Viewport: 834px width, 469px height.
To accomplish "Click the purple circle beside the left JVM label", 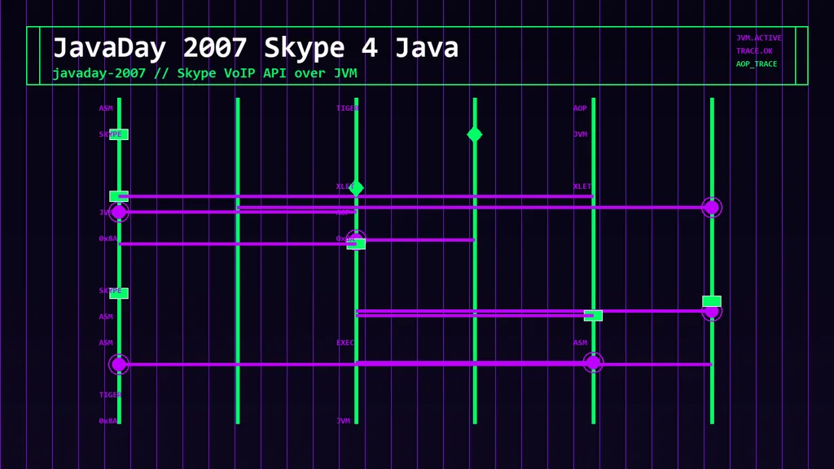I will pyautogui.click(x=119, y=213).
